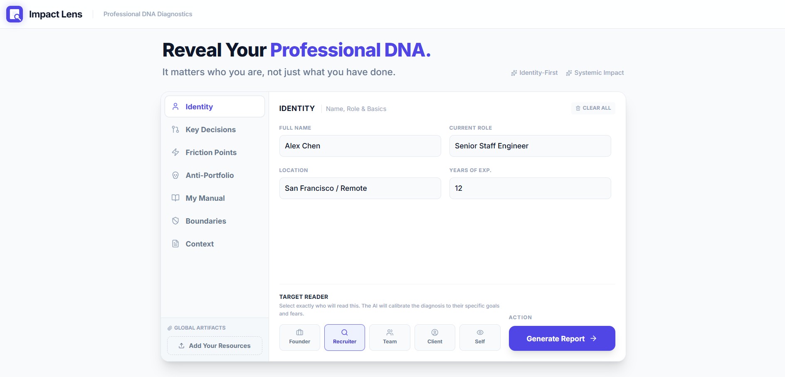Viewport: 785px width, 377px height.
Task: Open the Key Decisions section
Action: point(210,130)
